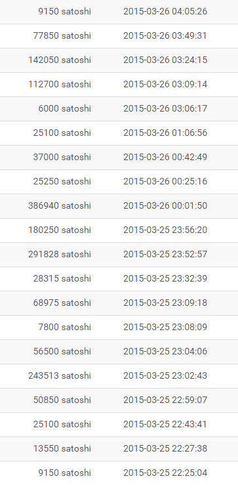The height and width of the screenshot is (489, 238).
Task: Click the 77850 satoshi amount
Action: 62,36
